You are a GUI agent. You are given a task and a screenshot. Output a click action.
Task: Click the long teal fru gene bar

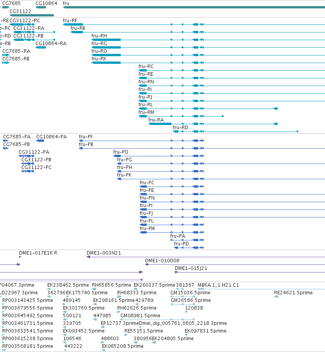click(x=194, y=7)
